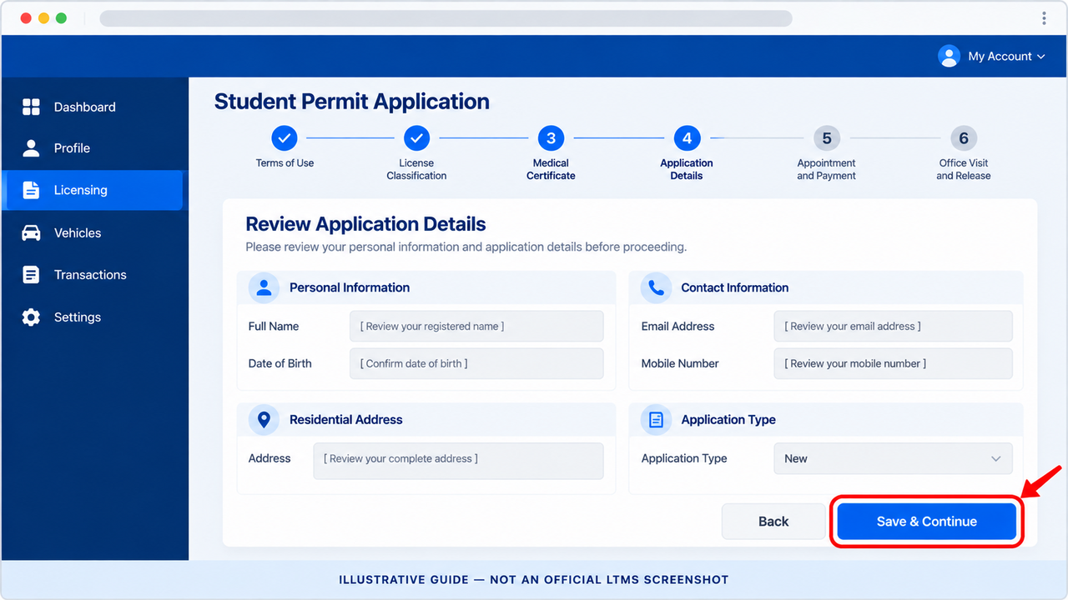Click the Student Permit Application title
Viewport: 1068px width, 600px height.
tap(352, 102)
